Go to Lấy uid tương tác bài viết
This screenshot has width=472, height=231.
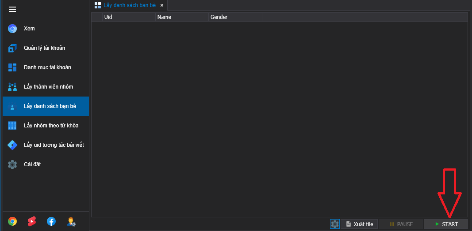coord(54,145)
